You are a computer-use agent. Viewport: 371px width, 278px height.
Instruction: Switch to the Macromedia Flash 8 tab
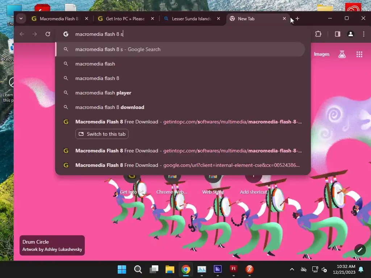coord(60,19)
